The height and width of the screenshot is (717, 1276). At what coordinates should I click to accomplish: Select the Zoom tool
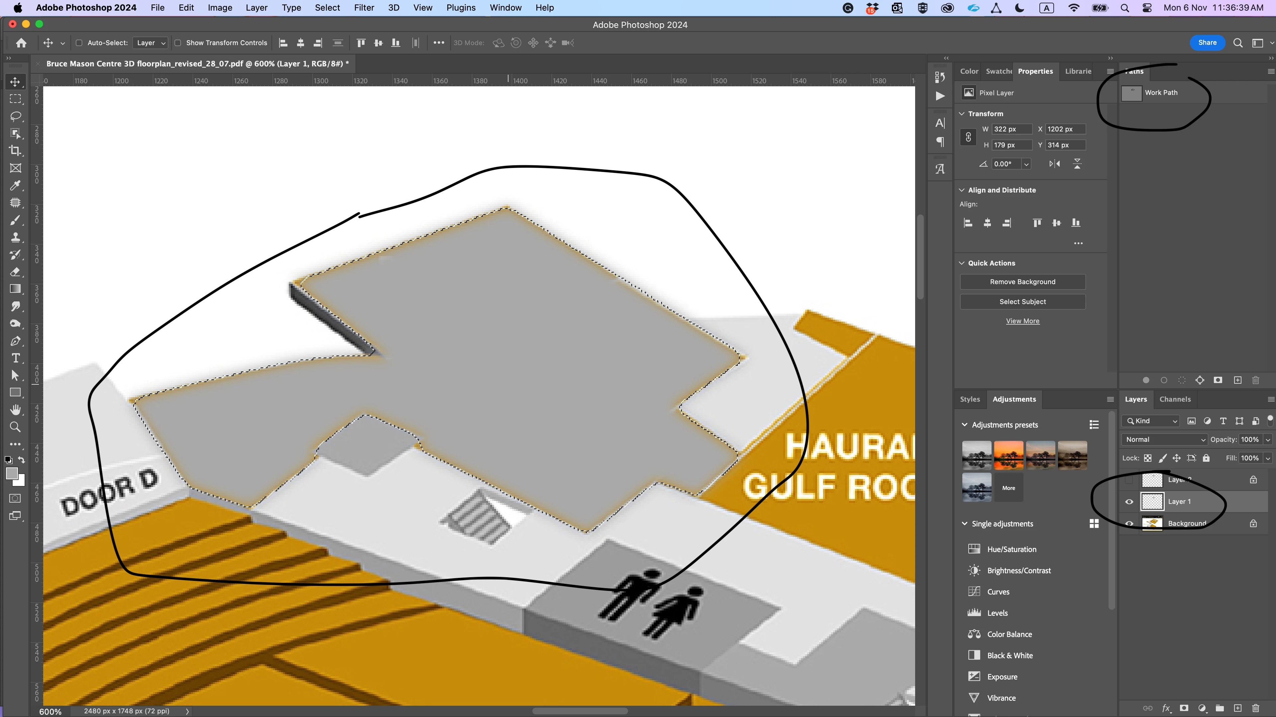[x=15, y=427]
